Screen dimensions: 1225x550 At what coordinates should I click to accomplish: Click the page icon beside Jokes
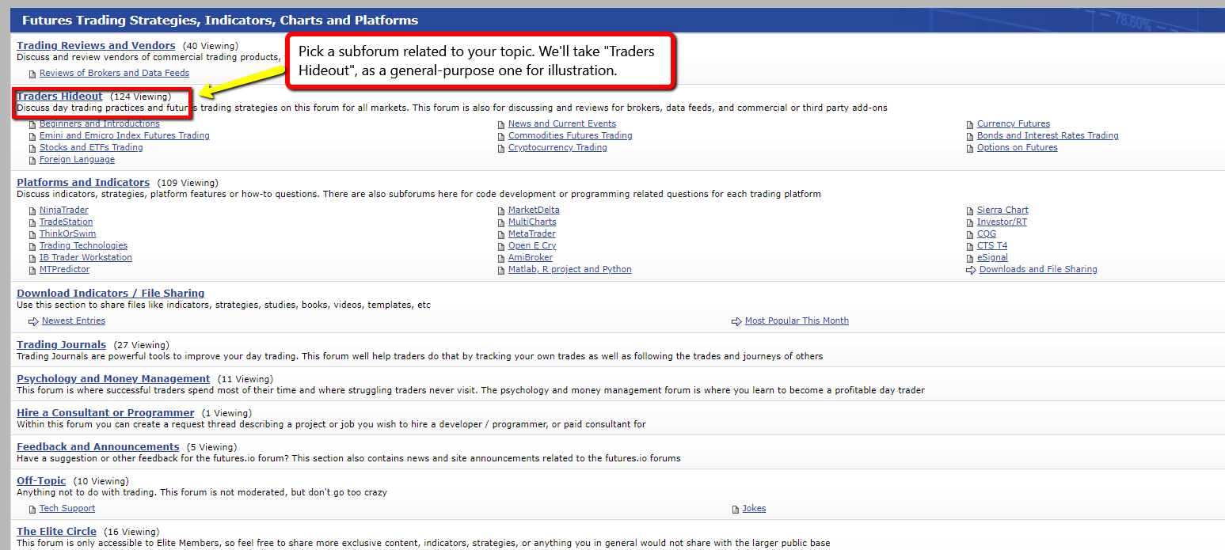point(736,509)
